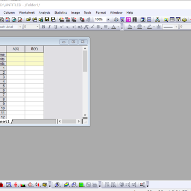
Task: Click the Print icon
Action: (116, 20)
